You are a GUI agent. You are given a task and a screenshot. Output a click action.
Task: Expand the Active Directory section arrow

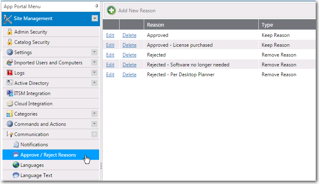pos(94,83)
